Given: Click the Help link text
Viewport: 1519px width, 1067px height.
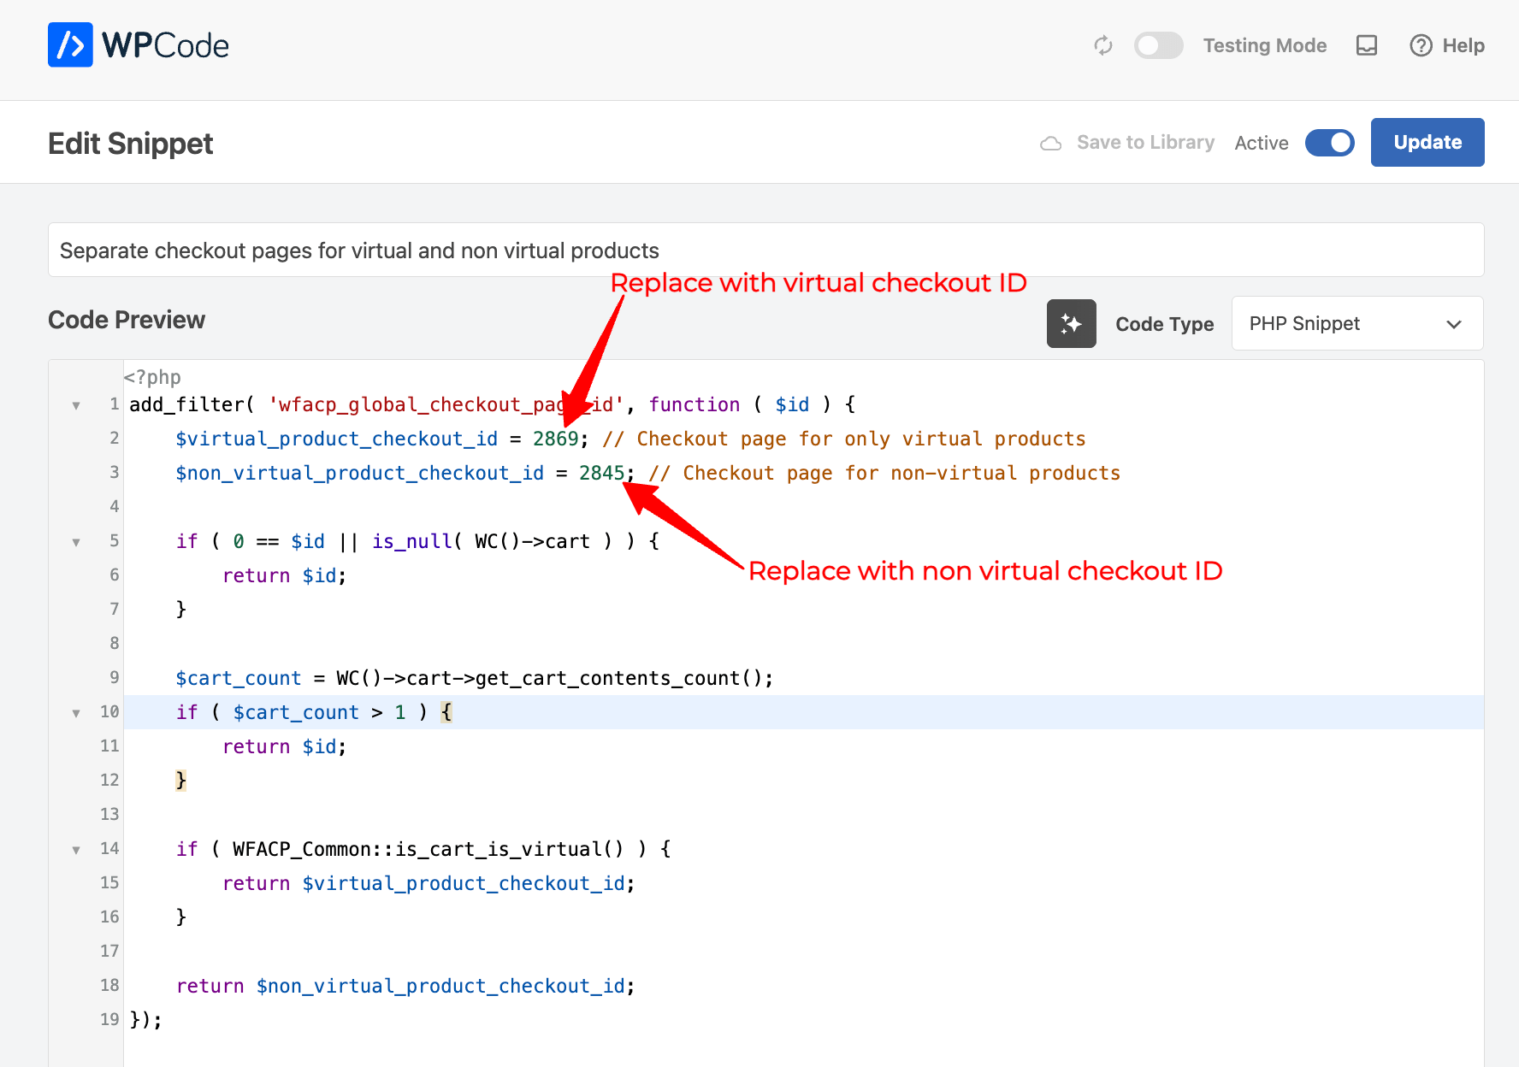Looking at the screenshot, I should click(1463, 45).
